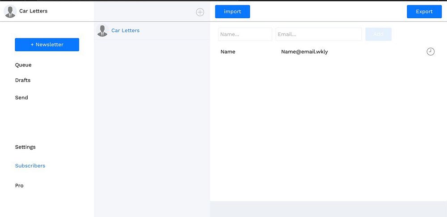Click the clock icon beside Name@email.wkly
The height and width of the screenshot is (217, 447).
(430, 52)
